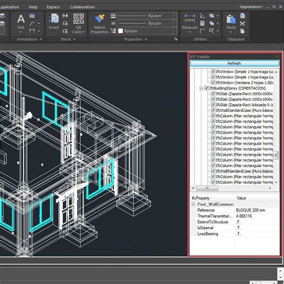
Task: Uncheck the IfcWindow Ventana 2 hojas checkbox
Action: (x=213, y=83)
